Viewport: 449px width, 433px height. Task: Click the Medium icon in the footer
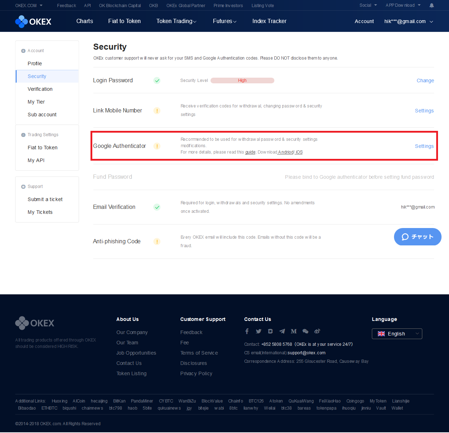[294, 331]
